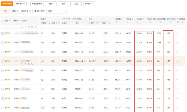The height and width of the screenshot is (112, 187).
Task: Click the 1.09元 mobile bid in 551,257 row
Action: [105, 33]
